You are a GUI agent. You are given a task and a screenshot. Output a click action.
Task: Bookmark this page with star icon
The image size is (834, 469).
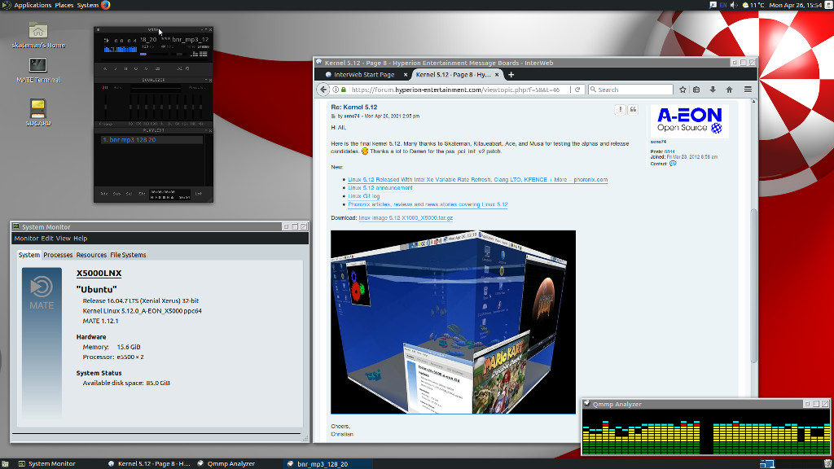(683, 90)
